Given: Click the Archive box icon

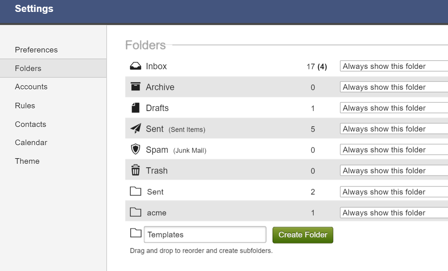Looking at the screenshot, I should tap(135, 87).
